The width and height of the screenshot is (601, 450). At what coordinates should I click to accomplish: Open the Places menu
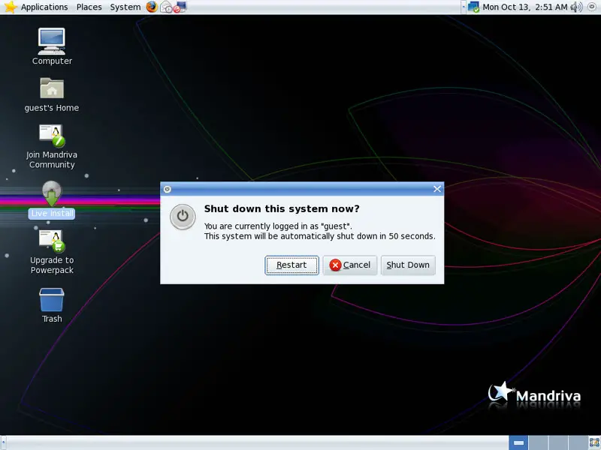[x=89, y=7]
